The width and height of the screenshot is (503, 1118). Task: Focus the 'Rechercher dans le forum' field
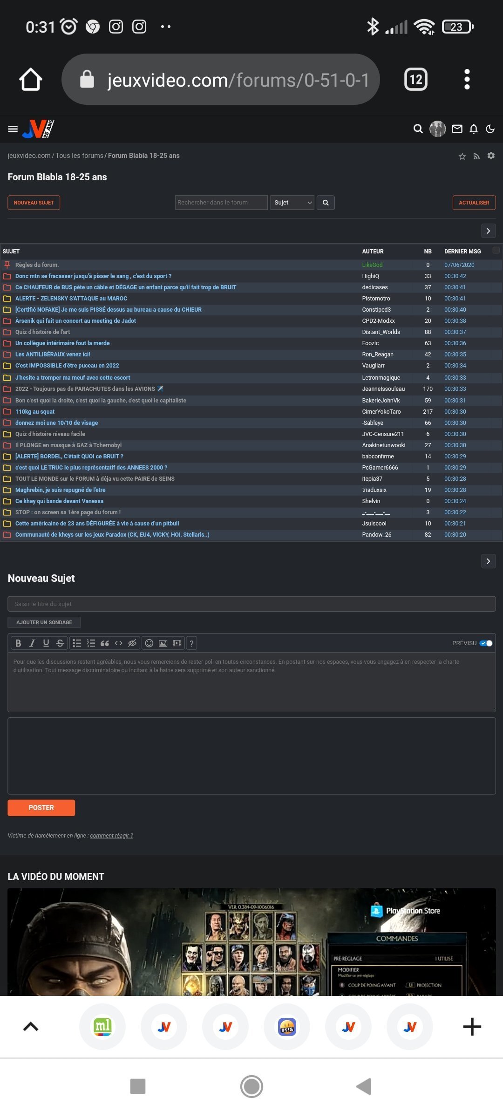(221, 203)
